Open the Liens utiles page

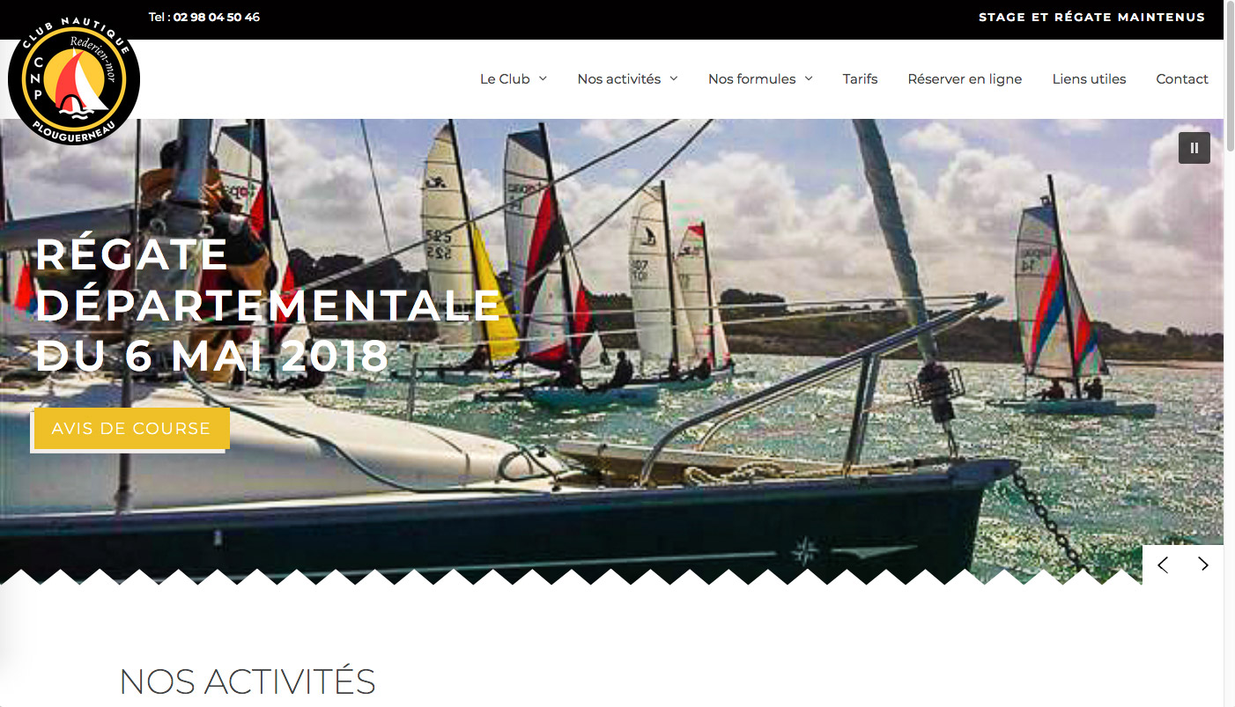pos(1089,78)
